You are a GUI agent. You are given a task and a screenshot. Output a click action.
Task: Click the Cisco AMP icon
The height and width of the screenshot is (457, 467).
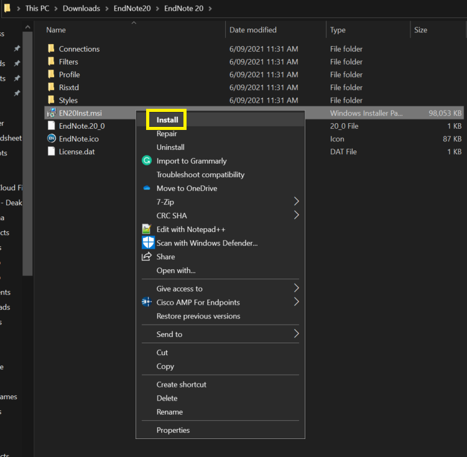(147, 302)
